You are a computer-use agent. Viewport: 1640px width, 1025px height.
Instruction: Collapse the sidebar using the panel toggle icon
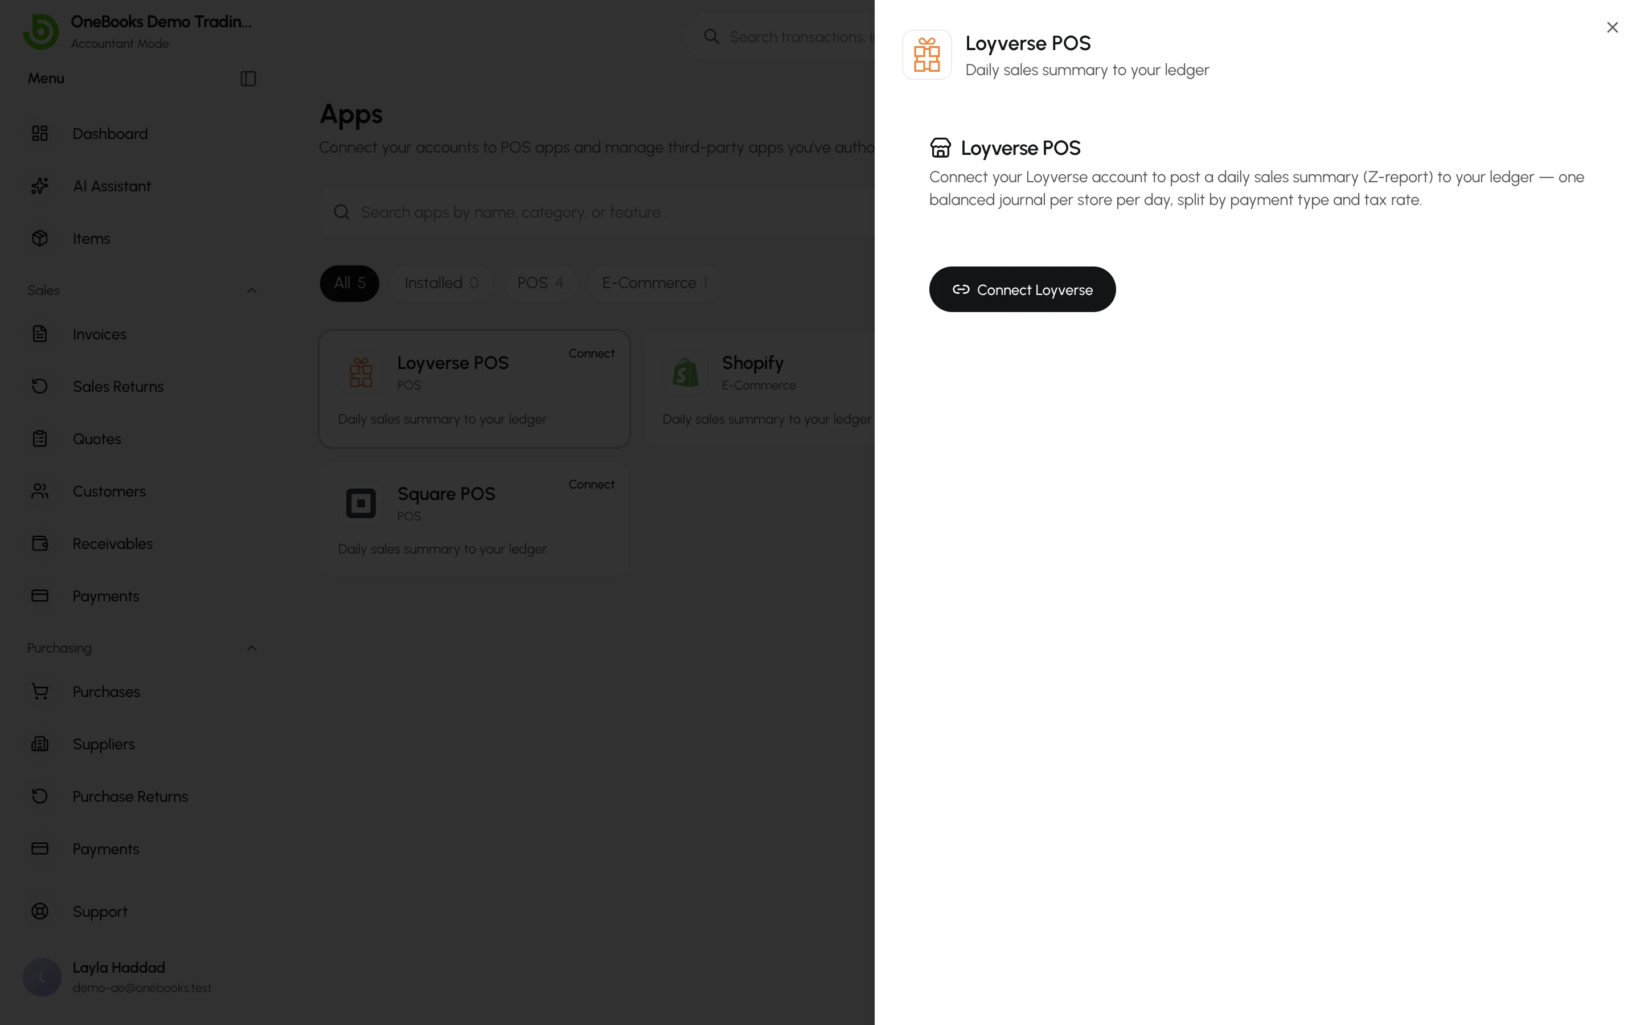[248, 79]
